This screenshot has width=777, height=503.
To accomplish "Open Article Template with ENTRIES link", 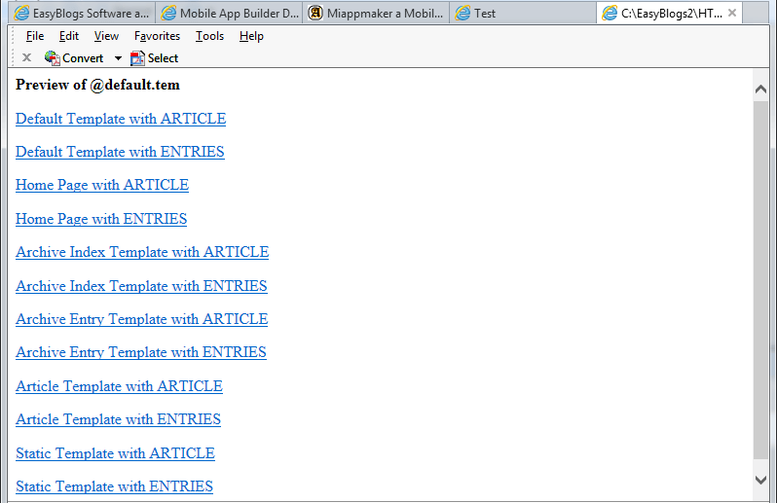I will coord(118,419).
